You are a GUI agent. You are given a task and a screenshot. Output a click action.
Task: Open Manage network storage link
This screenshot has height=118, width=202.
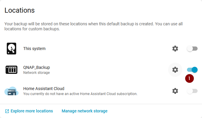click(85, 111)
